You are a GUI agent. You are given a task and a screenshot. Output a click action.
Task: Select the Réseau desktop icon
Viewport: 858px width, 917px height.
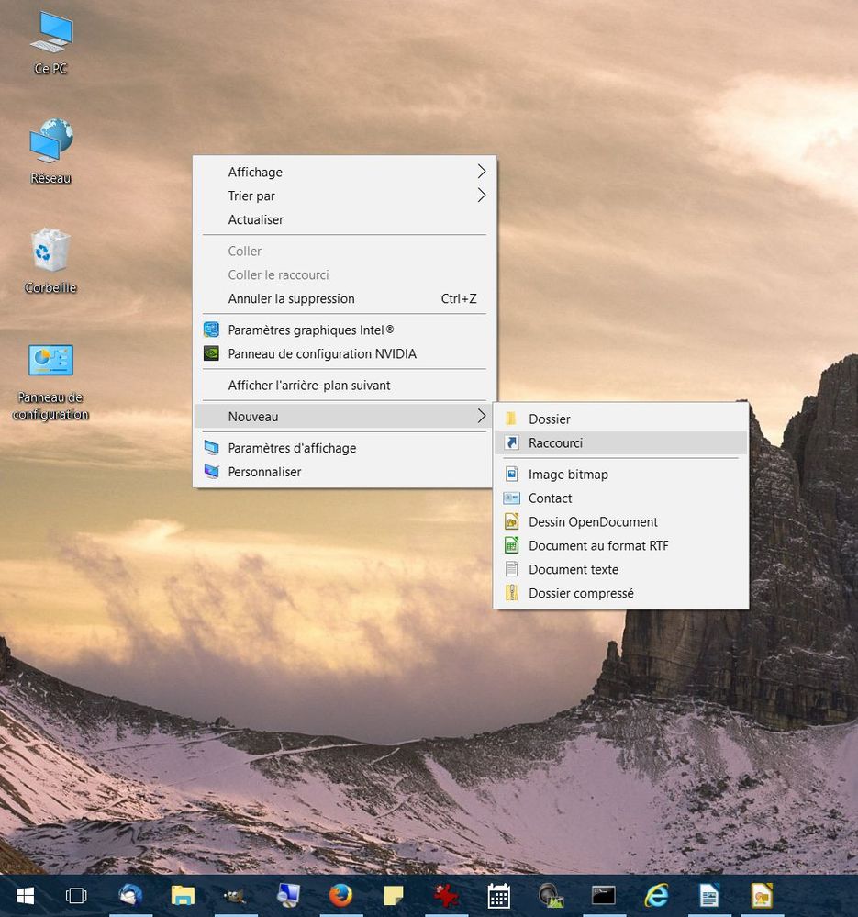tap(50, 143)
